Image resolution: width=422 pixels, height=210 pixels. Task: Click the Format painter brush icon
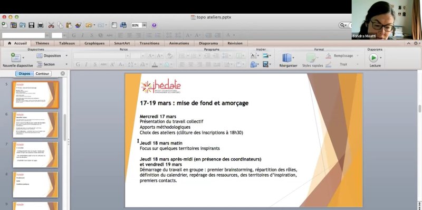78,25
